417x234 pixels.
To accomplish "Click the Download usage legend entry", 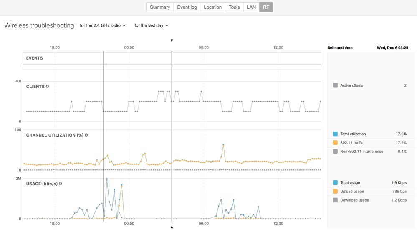I will point(370,200).
